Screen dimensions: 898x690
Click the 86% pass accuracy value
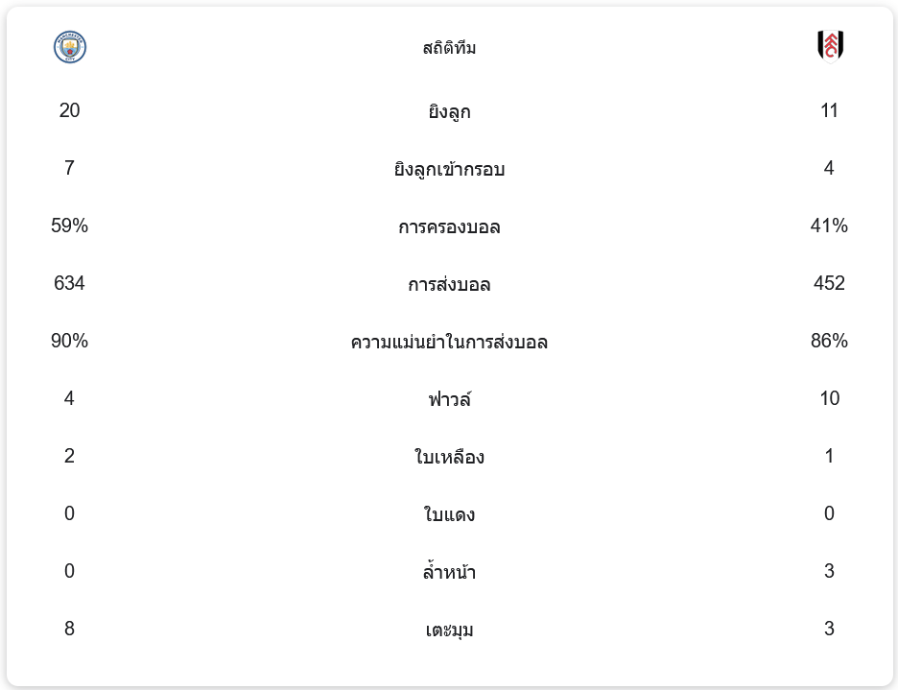tap(829, 341)
